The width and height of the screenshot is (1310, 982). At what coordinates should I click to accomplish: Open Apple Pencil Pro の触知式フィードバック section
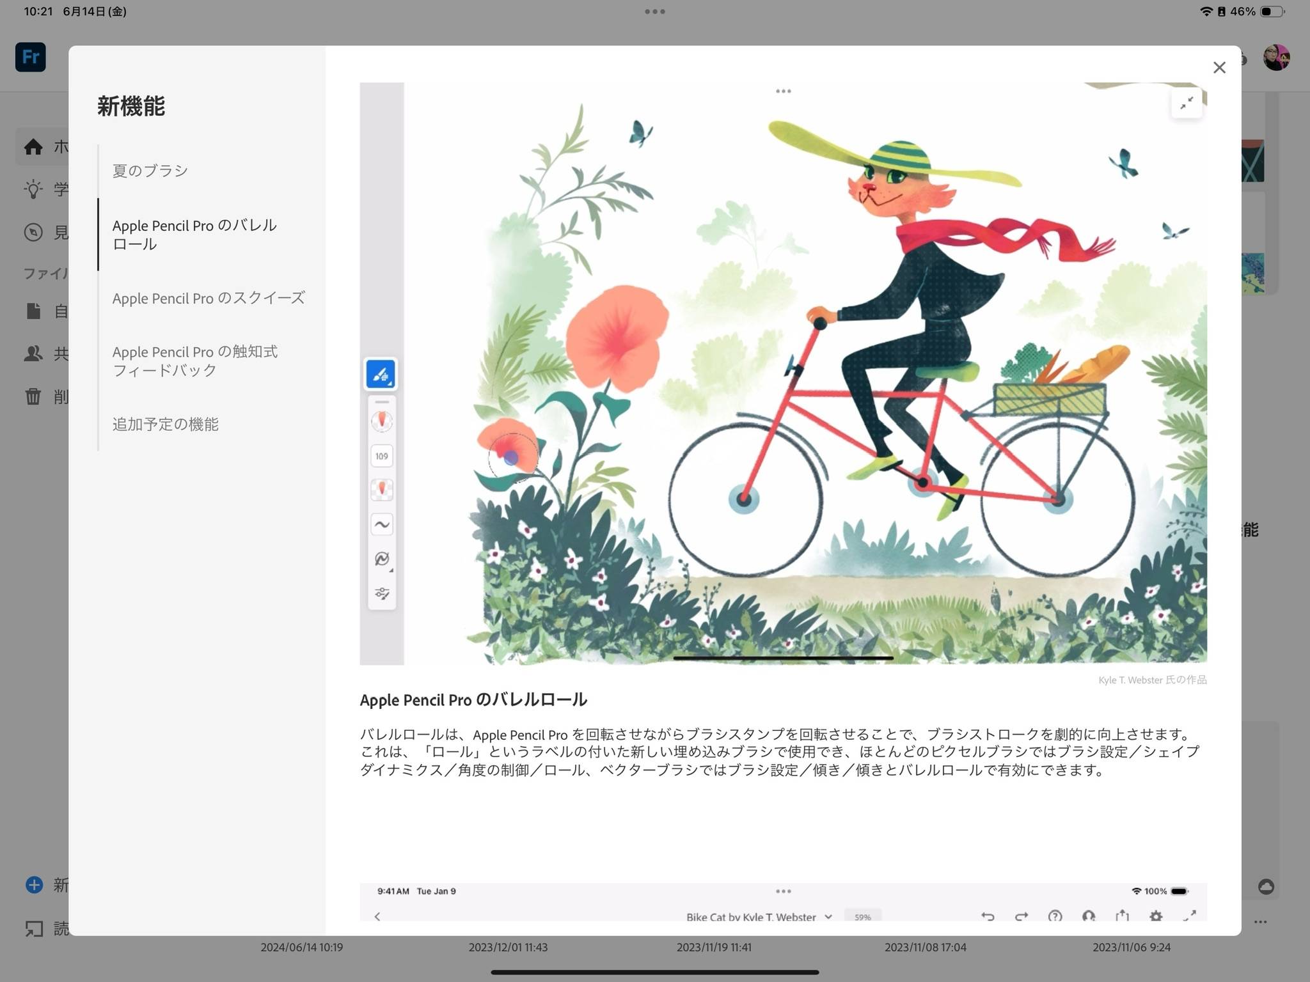coord(195,361)
